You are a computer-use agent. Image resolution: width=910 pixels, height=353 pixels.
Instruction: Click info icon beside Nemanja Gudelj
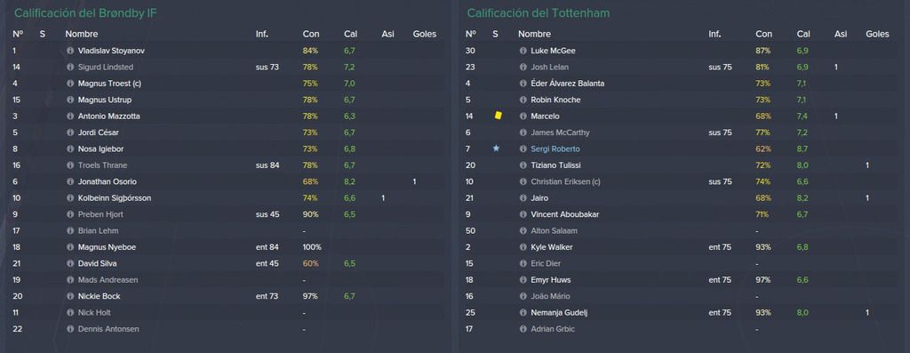(x=523, y=312)
